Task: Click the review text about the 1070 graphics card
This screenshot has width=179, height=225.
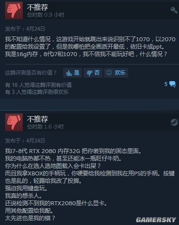Action: click(x=90, y=46)
